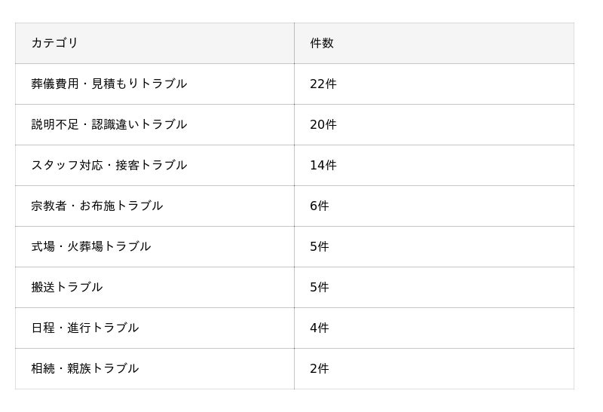
Task: Select the 葬儀費用・見積もりトラブル cell
Action: click(109, 84)
